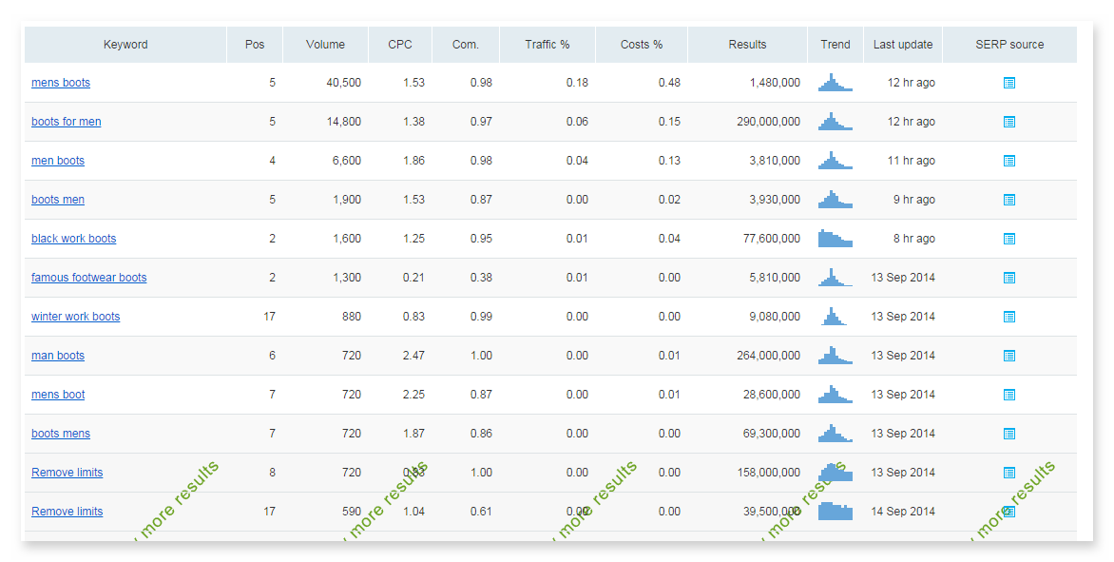Open SERP source for "boots mens"

(1009, 433)
